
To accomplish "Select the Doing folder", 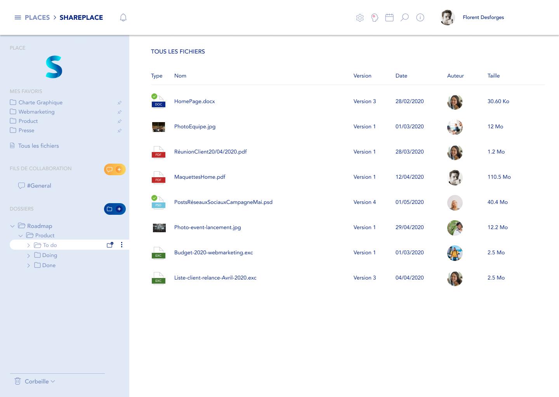I will (x=45, y=255).
